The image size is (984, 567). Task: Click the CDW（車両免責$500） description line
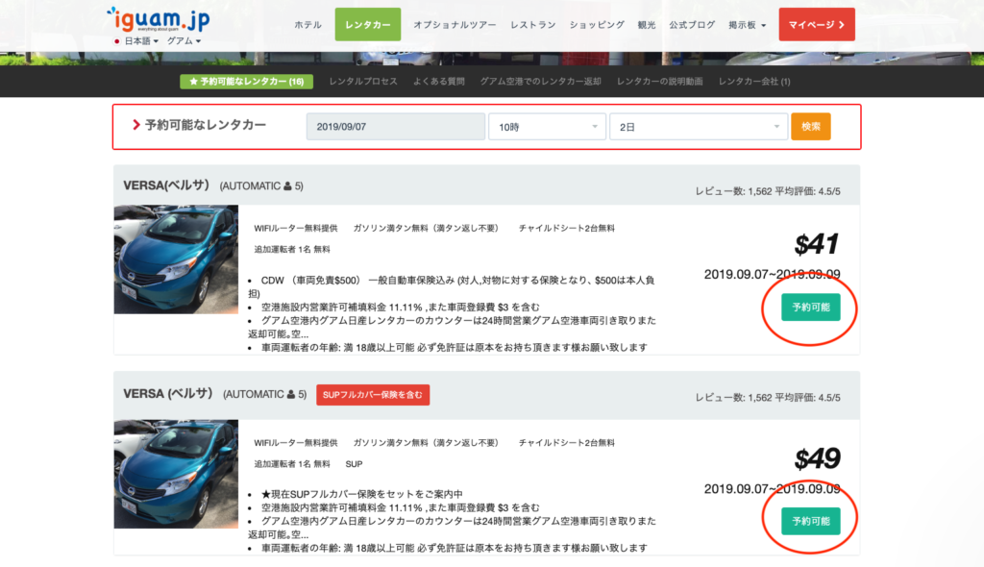click(452, 286)
